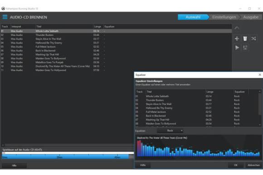
Task: Click Abbrechen in the Equalizer dialog
Action: point(253,165)
